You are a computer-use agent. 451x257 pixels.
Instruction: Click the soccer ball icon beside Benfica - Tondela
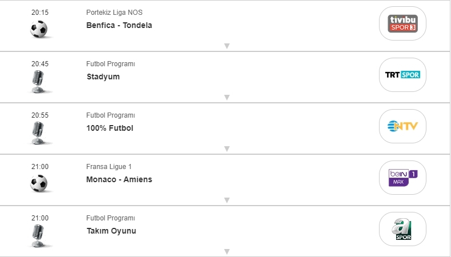pyautogui.click(x=39, y=29)
